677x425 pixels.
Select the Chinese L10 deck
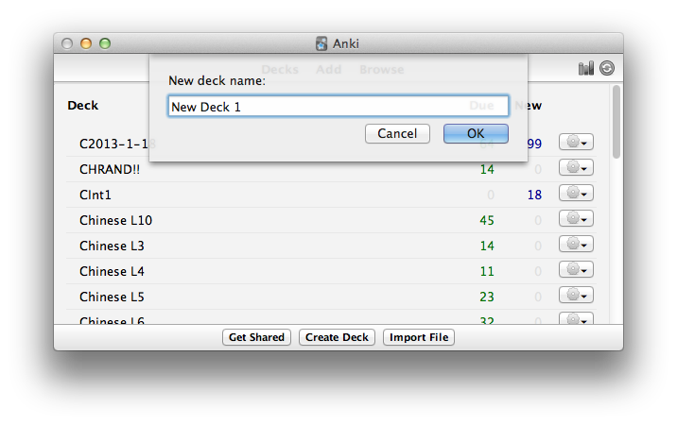point(115,220)
